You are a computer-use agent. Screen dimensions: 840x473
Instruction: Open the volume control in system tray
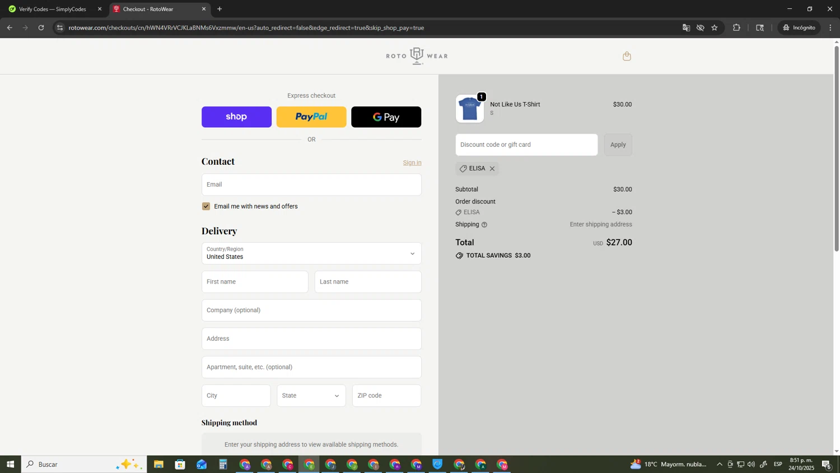click(x=751, y=465)
